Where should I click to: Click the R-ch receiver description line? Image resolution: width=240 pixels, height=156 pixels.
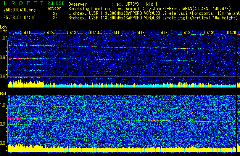point(153,18)
